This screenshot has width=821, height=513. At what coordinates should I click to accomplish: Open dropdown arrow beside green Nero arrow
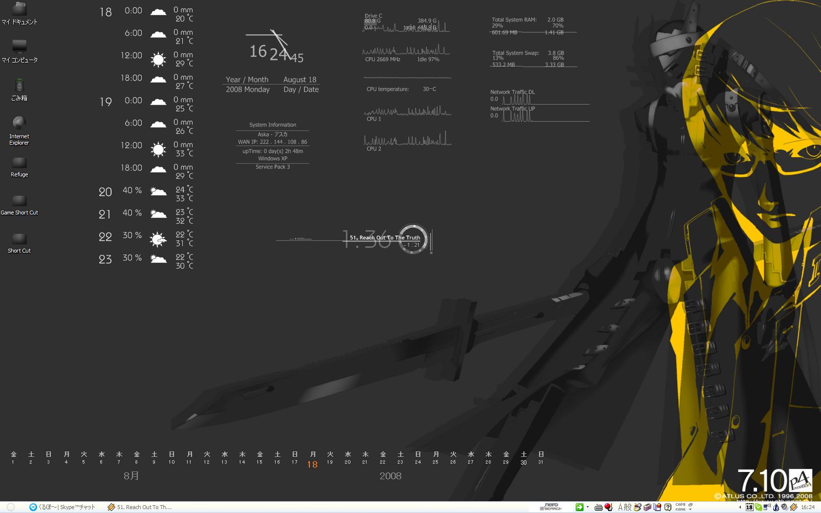[587, 507]
